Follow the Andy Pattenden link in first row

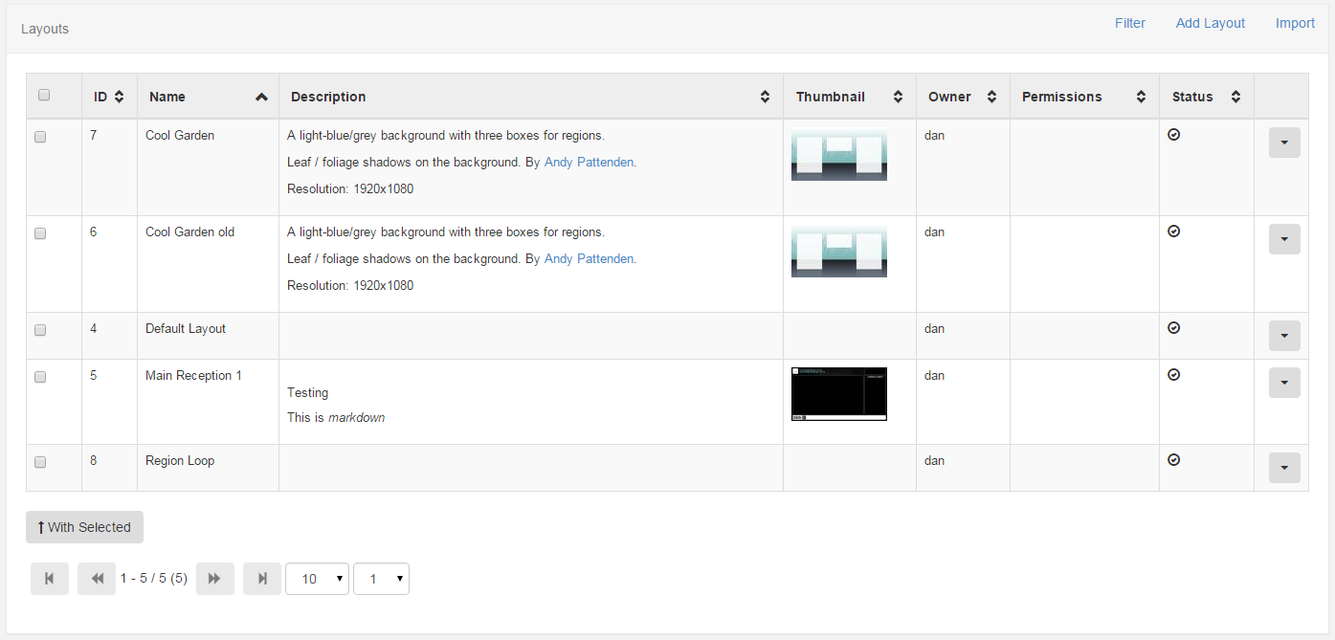click(x=589, y=163)
